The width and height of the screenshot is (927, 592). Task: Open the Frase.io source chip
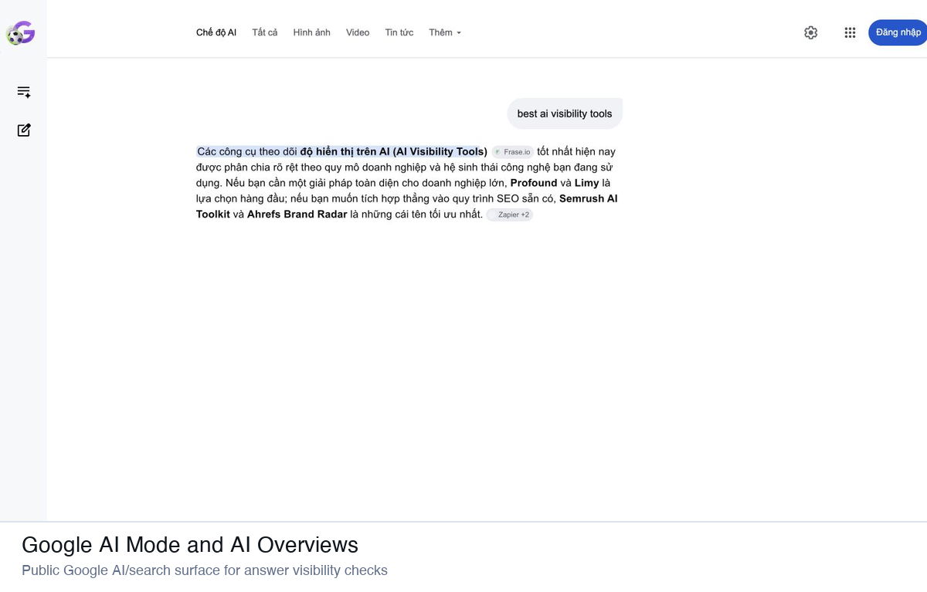coord(512,152)
